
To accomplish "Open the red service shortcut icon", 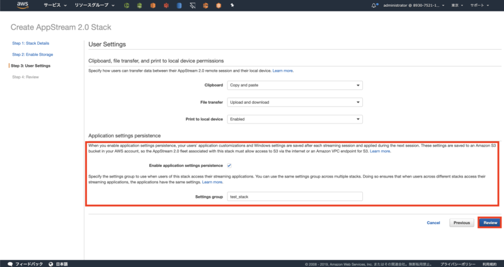I will coord(166,6).
